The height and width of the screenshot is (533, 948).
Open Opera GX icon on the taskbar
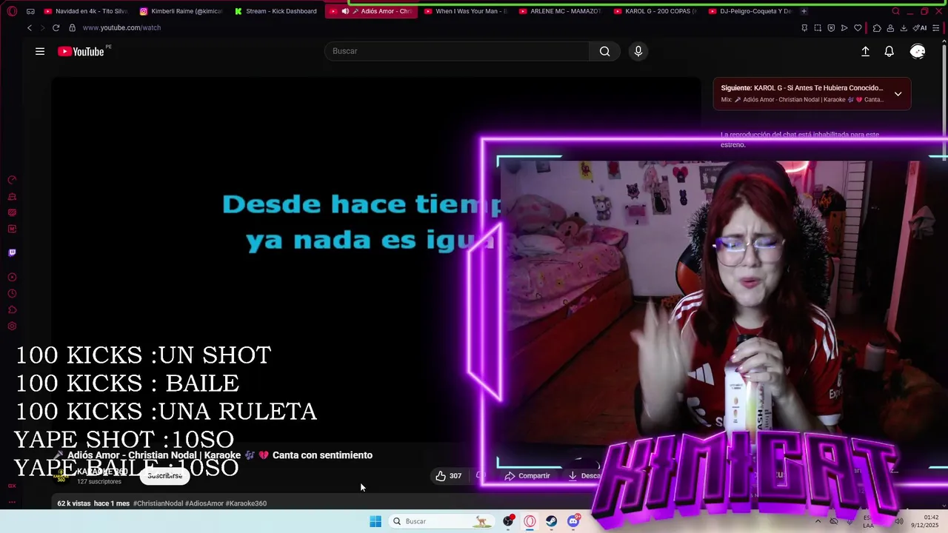coord(530,521)
